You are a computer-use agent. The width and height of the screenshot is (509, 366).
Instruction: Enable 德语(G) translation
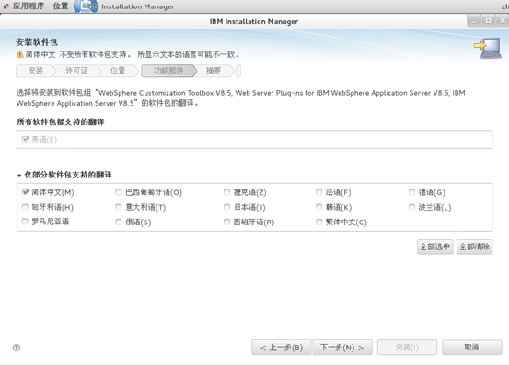coord(411,192)
